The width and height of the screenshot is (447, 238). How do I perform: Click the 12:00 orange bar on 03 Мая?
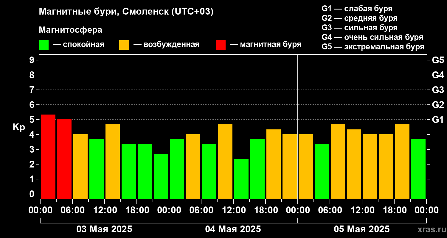(x=113, y=161)
